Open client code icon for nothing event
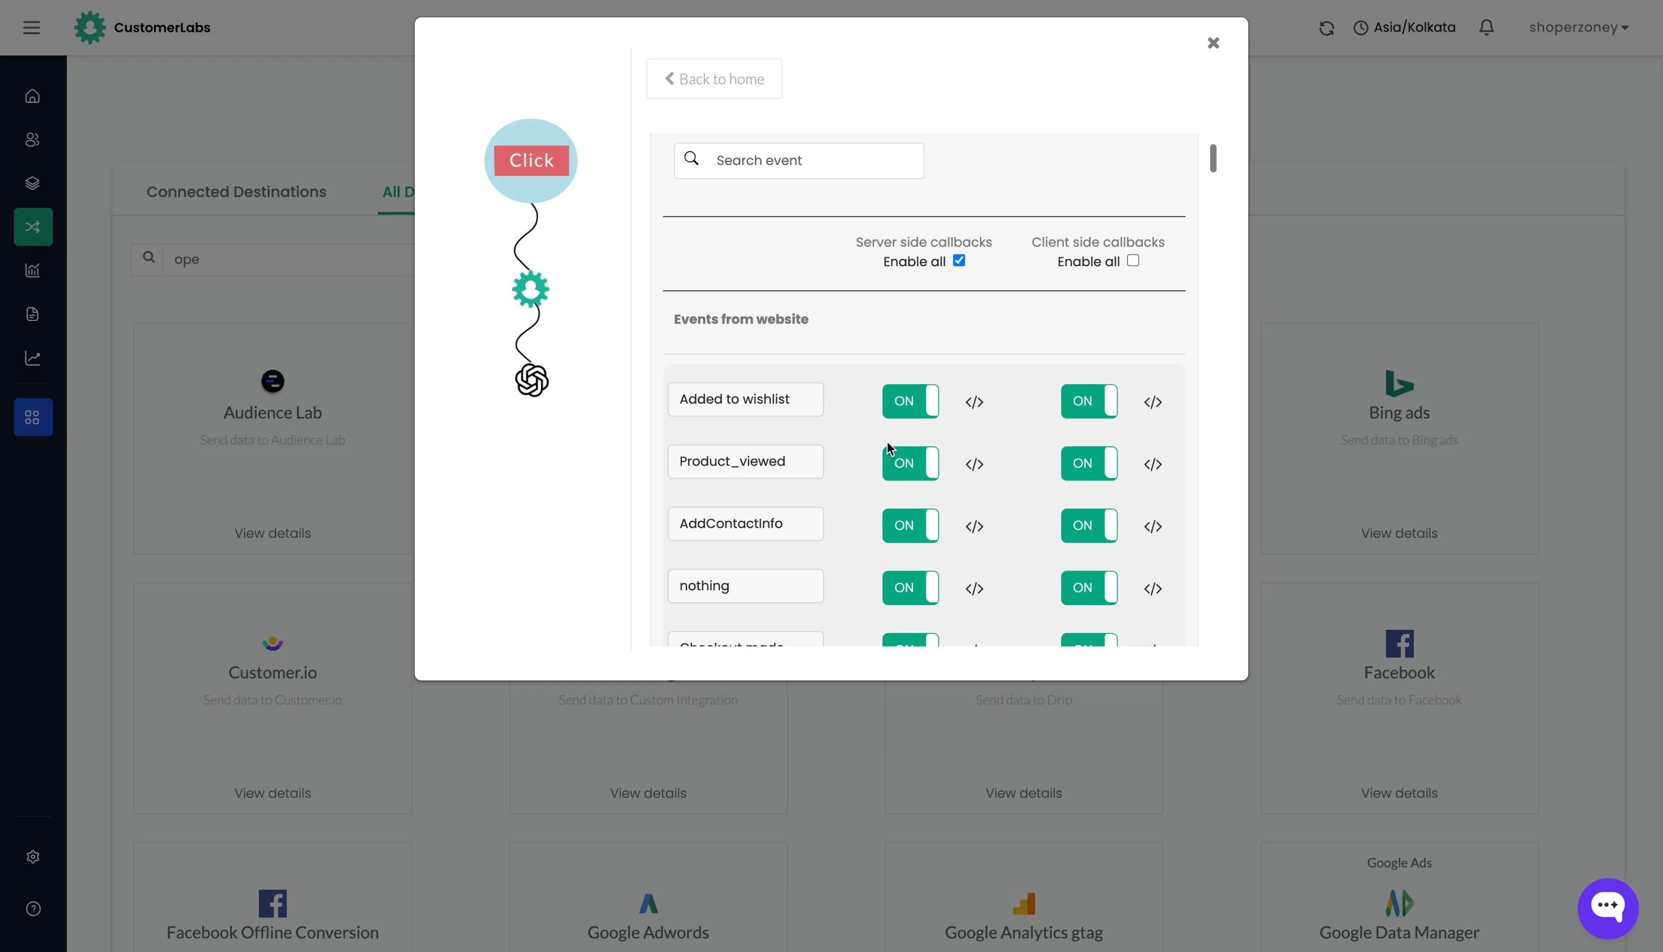Screen dimensions: 1663x952 point(1153,588)
